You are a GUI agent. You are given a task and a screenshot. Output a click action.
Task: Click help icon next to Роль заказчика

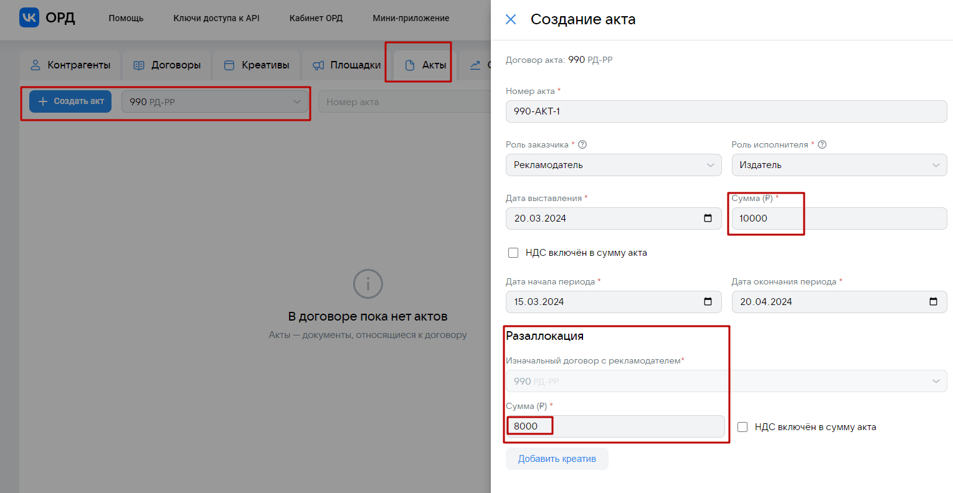(x=582, y=144)
